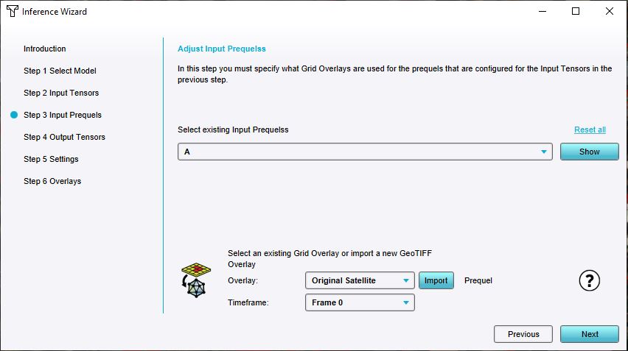Screen dimensions: 628x351
Task: Click the grid overlay tensor icon
Action: tap(195, 280)
